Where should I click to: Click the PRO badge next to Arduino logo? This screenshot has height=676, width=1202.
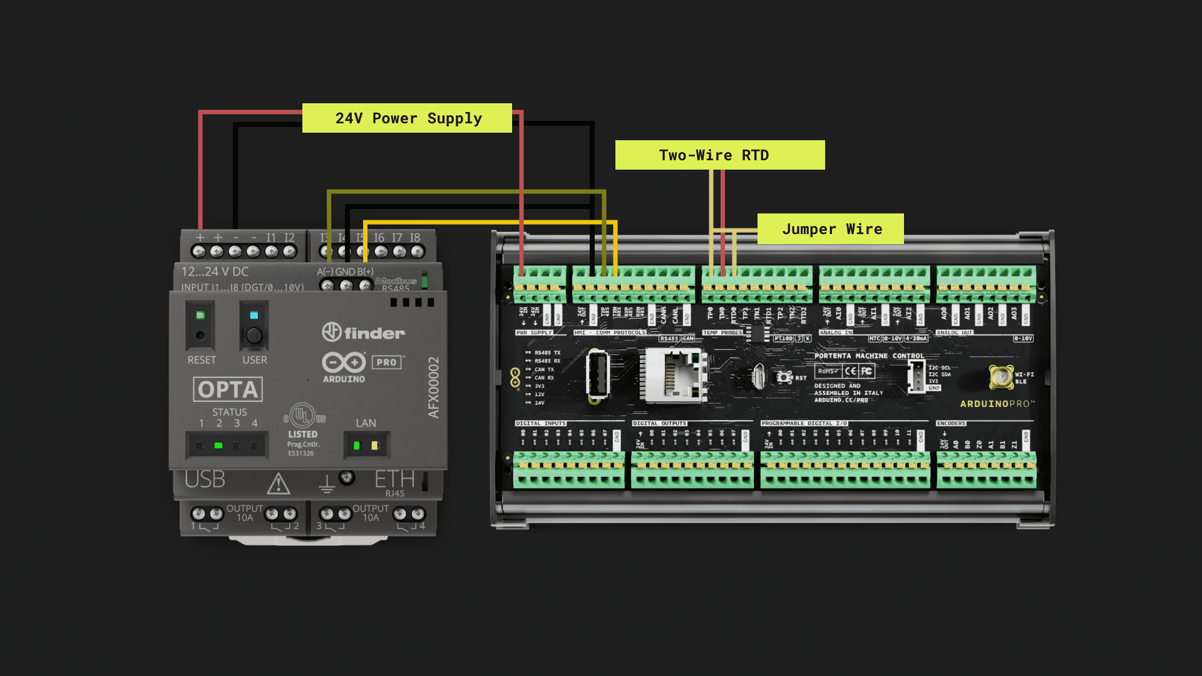pos(387,362)
